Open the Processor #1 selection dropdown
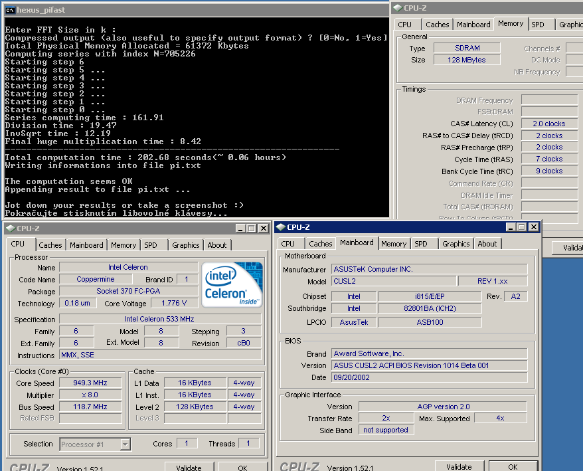The height and width of the screenshot is (471, 583). [x=125, y=444]
